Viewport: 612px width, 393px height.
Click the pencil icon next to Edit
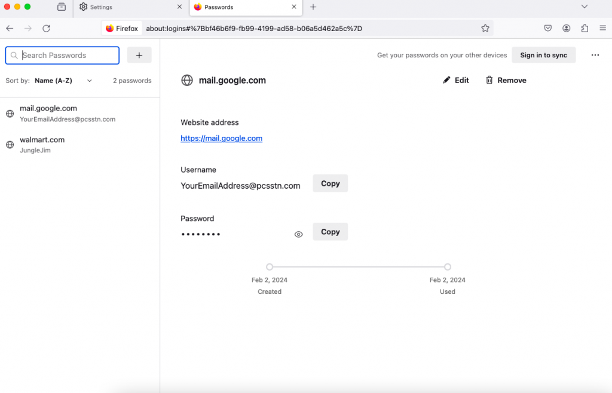pyautogui.click(x=446, y=80)
